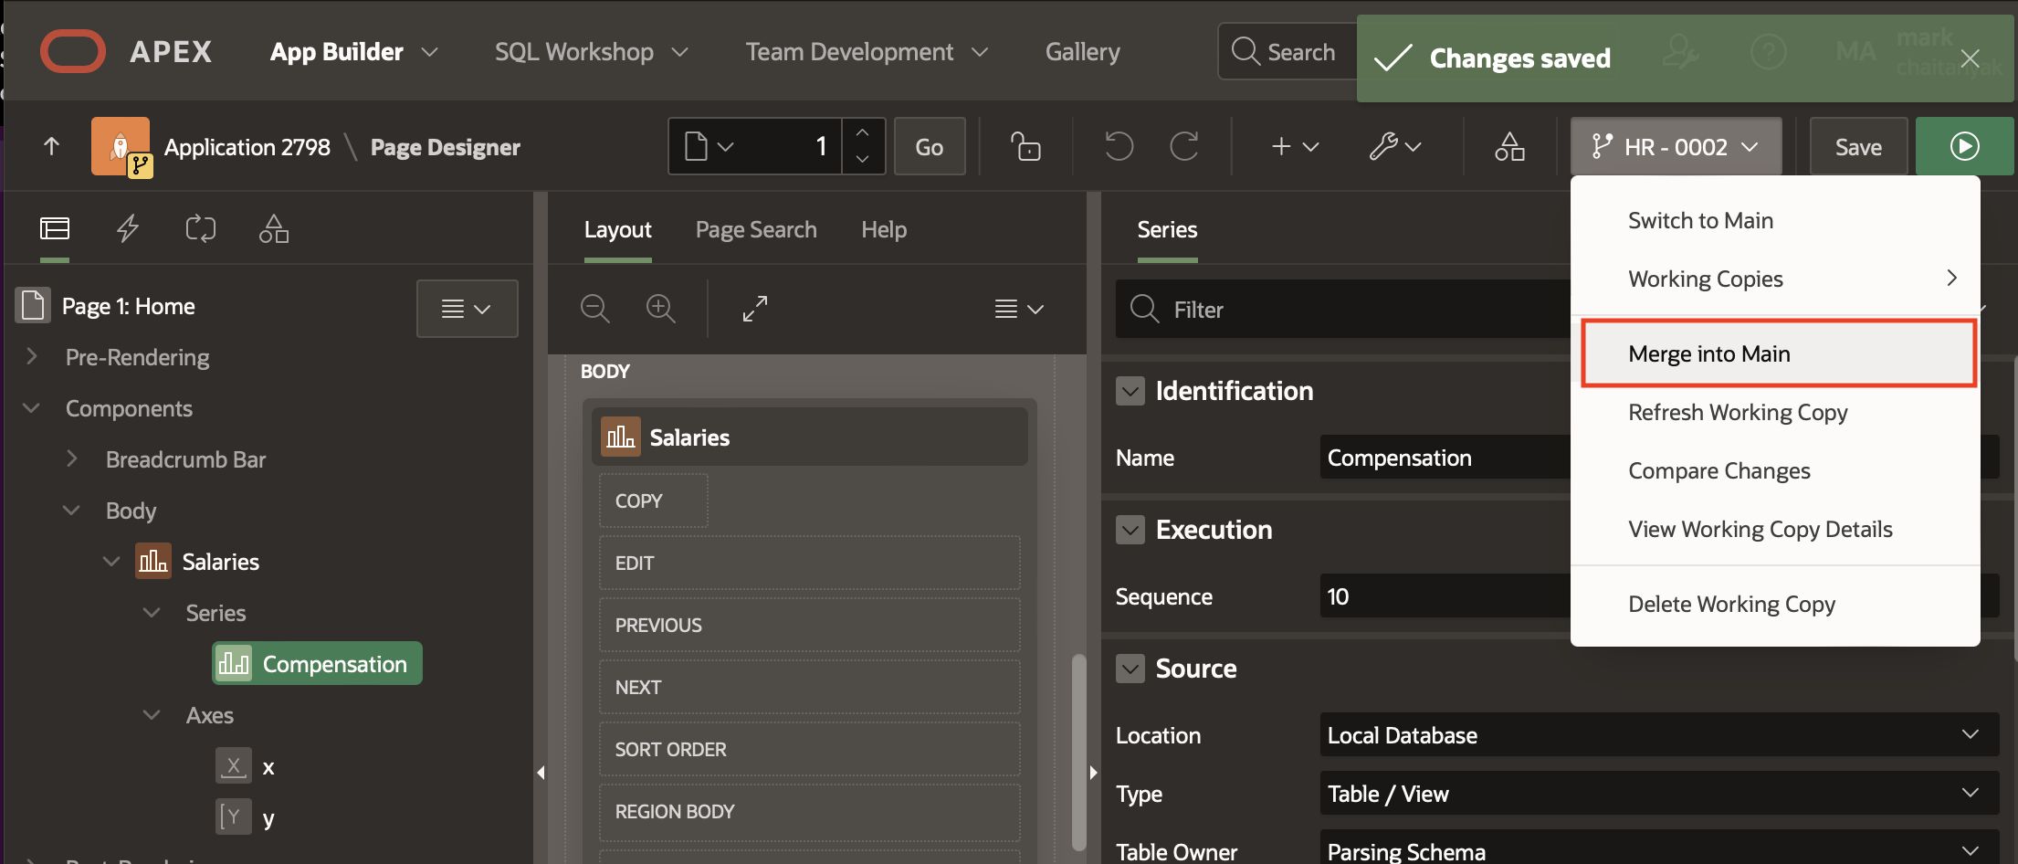The image size is (2018, 864).
Task: Expand the layout to full view
Action: [754, 309]
